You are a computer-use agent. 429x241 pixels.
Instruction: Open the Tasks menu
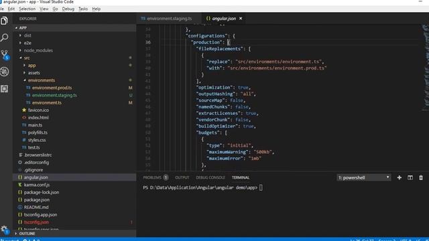83,9
